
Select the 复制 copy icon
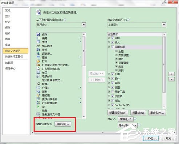(x=38, y=92)
